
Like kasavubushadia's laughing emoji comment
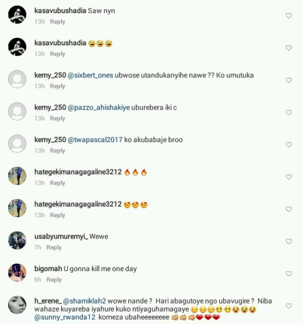tap(289, 48)
